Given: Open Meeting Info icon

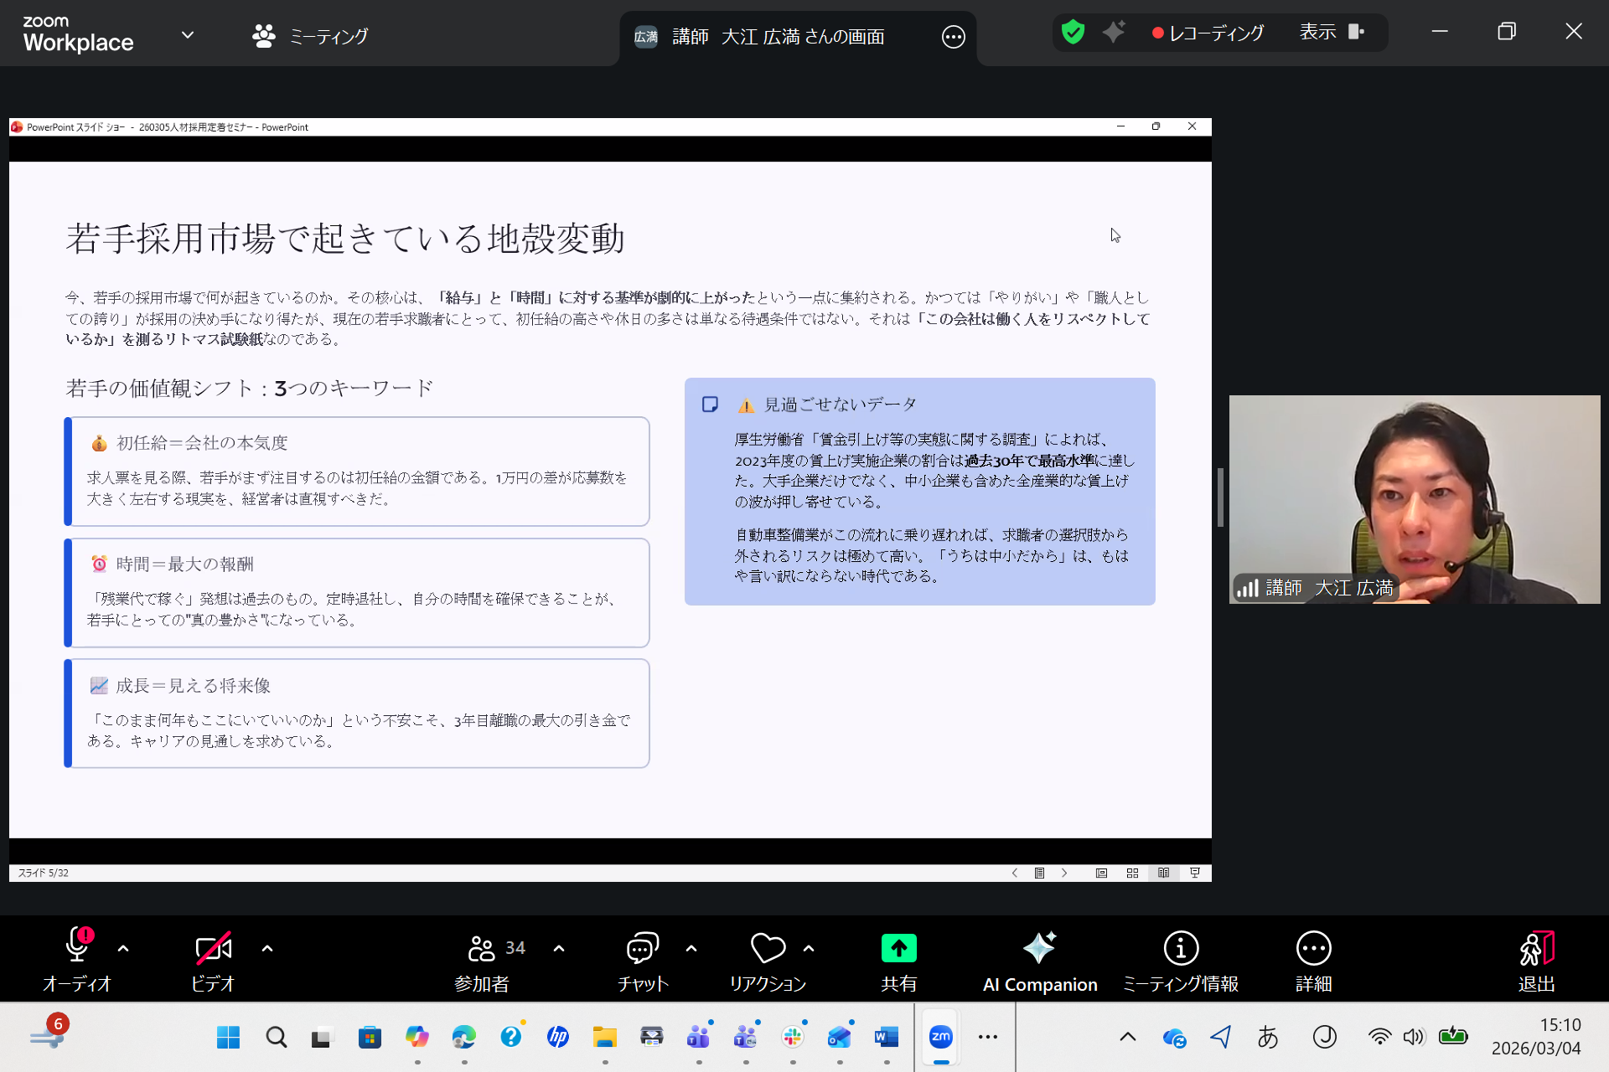Looking at the screenshot, I should (1181, 949).
